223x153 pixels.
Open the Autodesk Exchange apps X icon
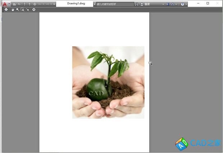click(168, 4)
